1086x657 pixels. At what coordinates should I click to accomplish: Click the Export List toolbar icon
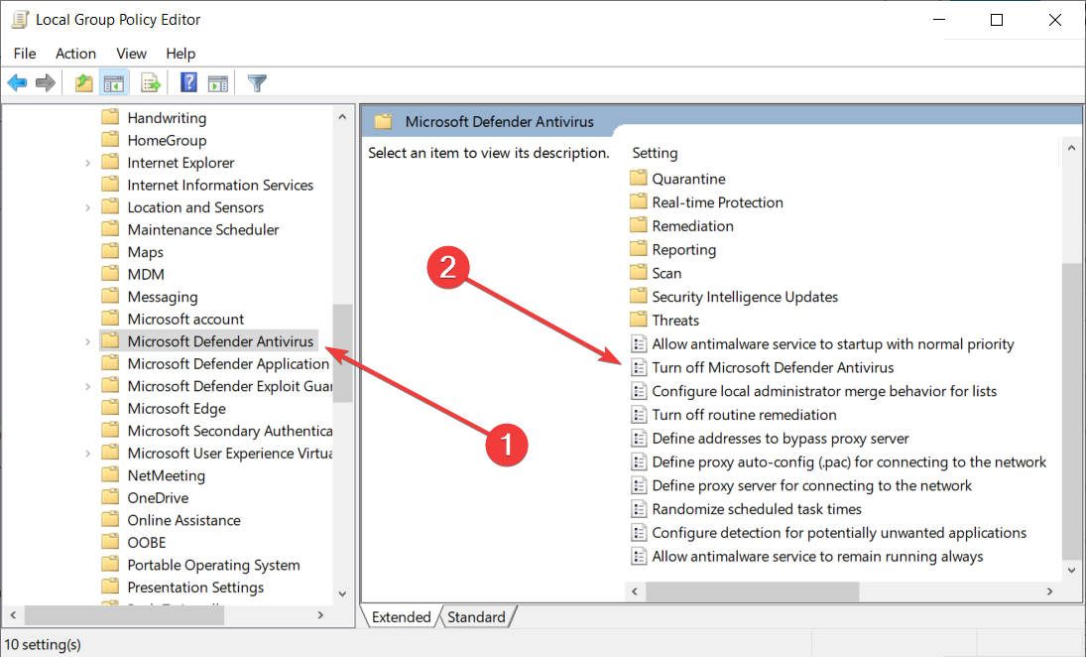click(151, 83)
